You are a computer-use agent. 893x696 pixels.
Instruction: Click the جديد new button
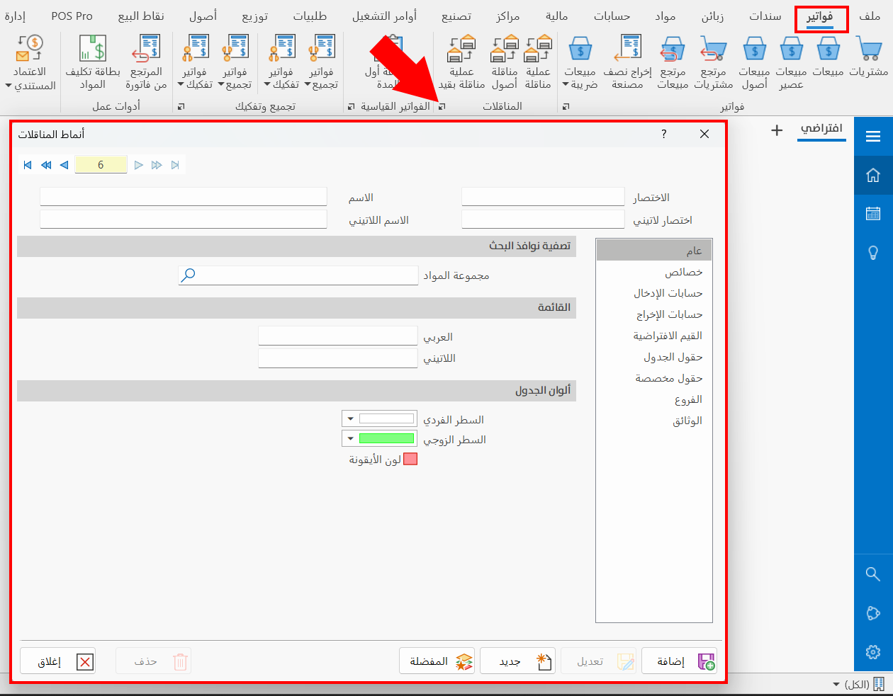(517, 661)
